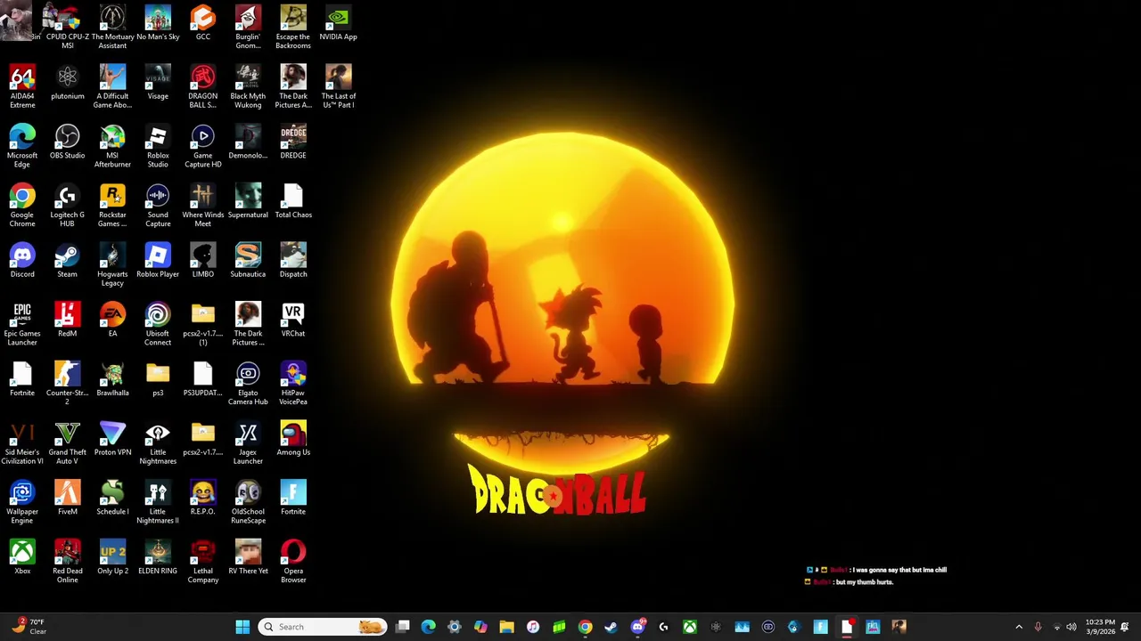Viewport: 1141px width, 641px height.
Task: Click the Jagex Launcher desktop icon
Action: [x=248, y=442]
